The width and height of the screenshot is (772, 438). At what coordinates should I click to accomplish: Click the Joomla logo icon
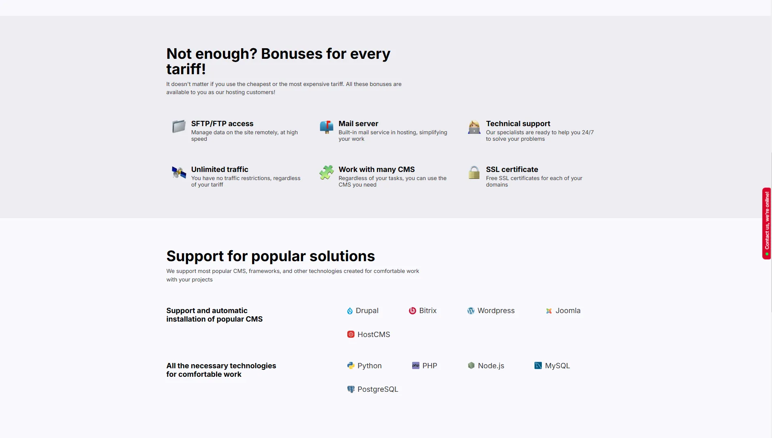click(549, 311)
